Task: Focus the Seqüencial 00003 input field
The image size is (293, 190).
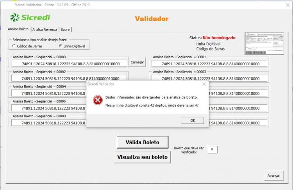Action: pos(209,78)
